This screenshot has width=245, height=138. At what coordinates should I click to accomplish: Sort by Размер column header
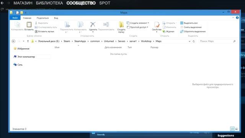click(154, 47)
